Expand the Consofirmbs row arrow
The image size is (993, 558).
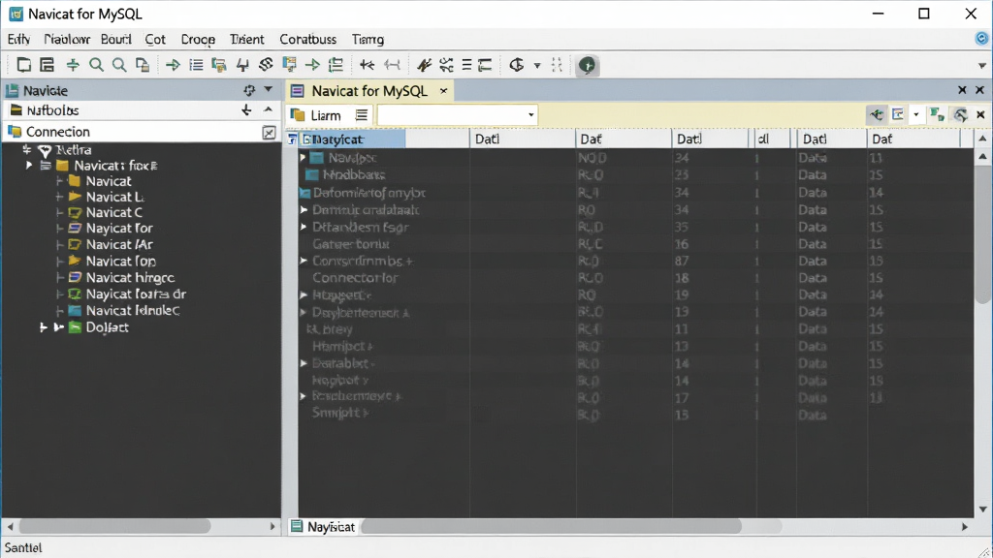coord(304,261)
